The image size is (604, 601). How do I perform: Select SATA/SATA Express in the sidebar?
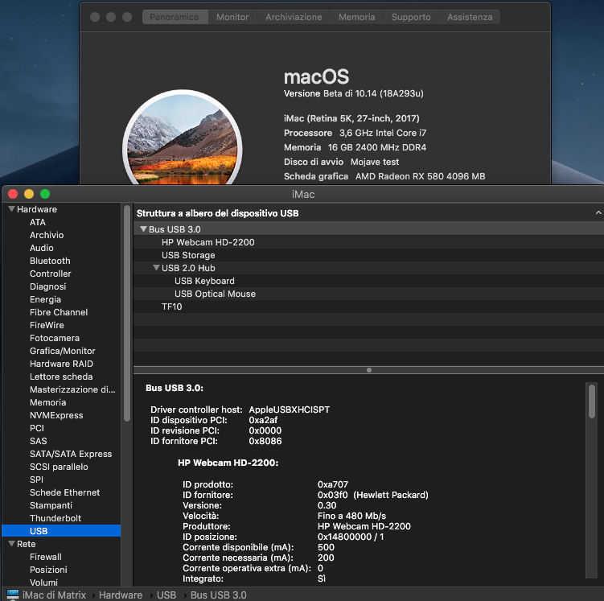71,454
